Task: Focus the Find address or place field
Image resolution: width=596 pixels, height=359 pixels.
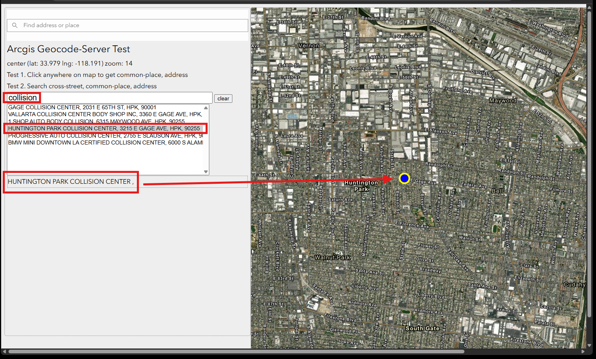Action: point(127,25)
